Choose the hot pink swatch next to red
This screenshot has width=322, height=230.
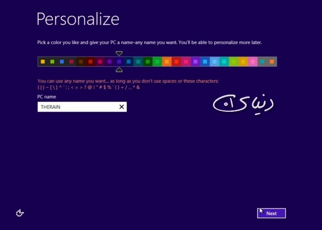tap(186, 62)
